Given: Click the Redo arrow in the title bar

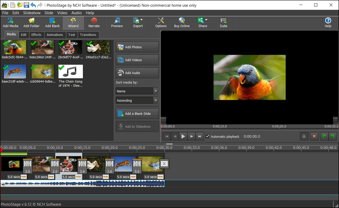Looking at the screenshot, I should [x=40, y=5].
